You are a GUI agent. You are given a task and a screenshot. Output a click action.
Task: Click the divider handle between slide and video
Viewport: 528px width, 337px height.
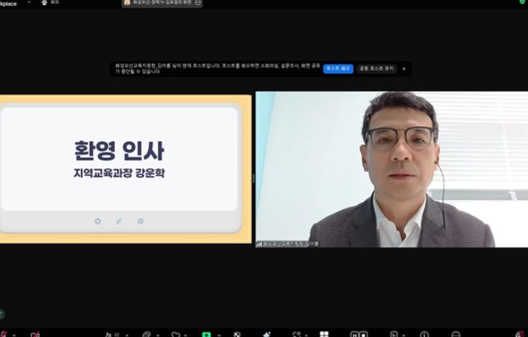253,179
